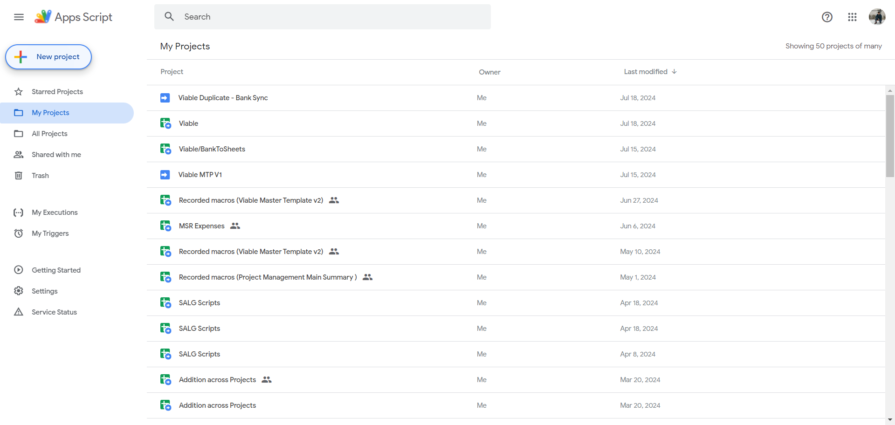Click the plus icon in New project
The height and width of the screenshot is (425, 895).
point(21,57)
